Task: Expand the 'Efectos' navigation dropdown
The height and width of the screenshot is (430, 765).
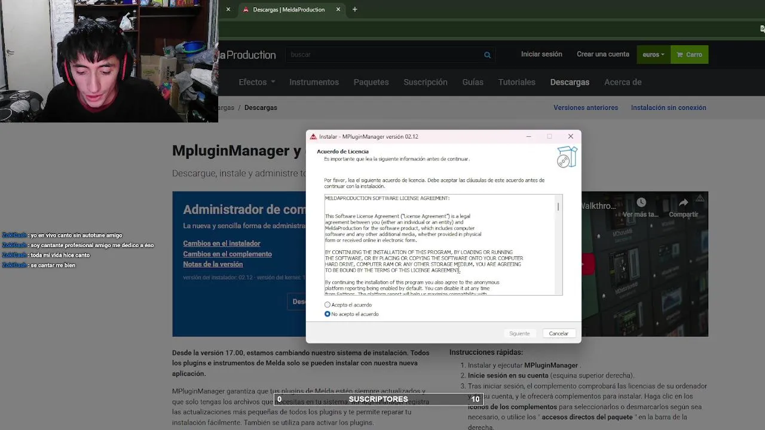Action: coord(257,82)
